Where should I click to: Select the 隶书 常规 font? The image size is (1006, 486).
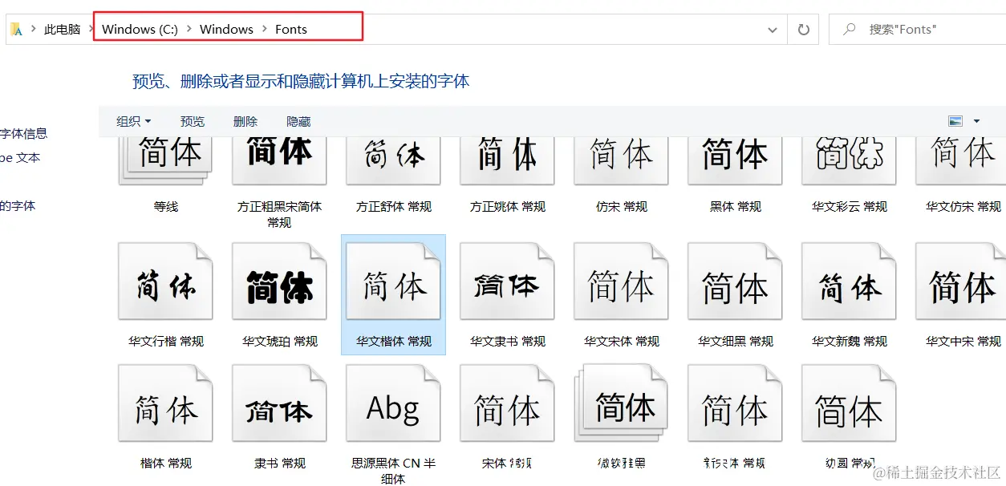click(x=279, y=403)
